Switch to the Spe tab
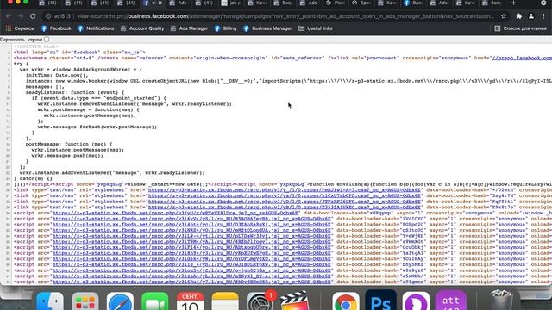This screenshot has height=310, width=552. coord(361,3)
